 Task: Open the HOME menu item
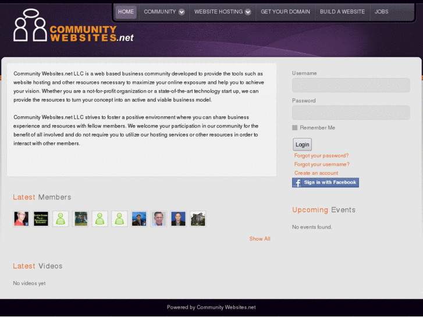tap(126, 12)
